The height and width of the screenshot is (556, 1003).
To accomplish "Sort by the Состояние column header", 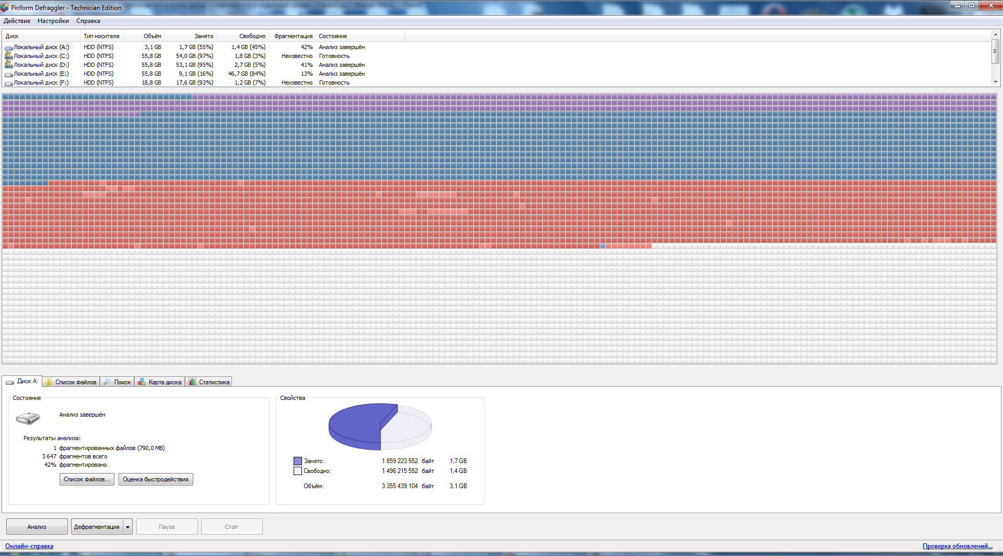I will click(x=360, y=36).
